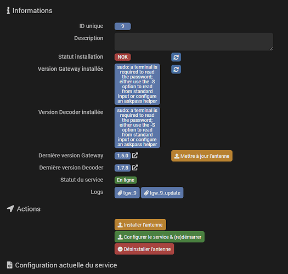288x274 pixels.
Task: Open external link for Decoder 1.7.8
Action: click(x=135, y=168)
